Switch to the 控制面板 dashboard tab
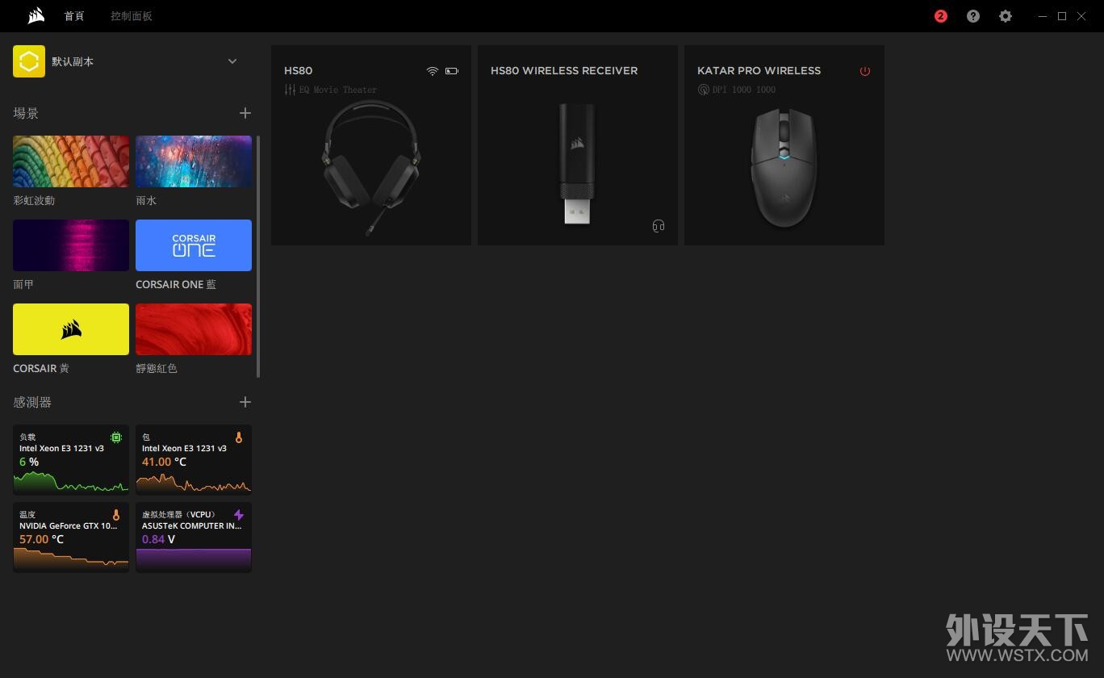 click(x=132, y=16)
